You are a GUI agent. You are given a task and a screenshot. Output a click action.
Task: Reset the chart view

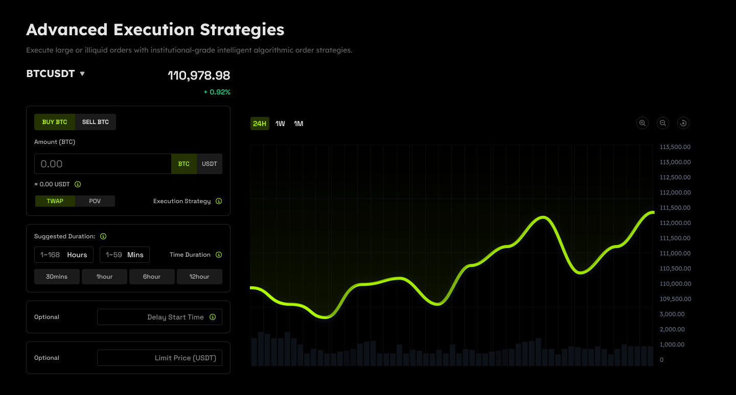[683, 123]
